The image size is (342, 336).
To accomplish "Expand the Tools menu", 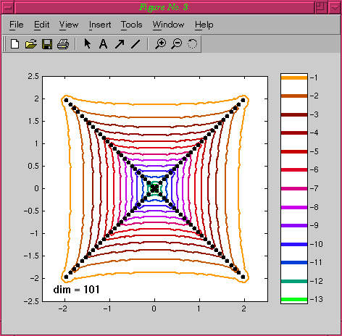I will tap(132, 25).
